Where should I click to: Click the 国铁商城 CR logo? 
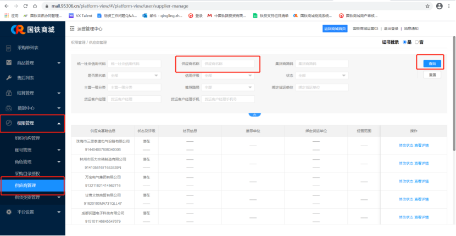pyautogui.click(x=33, y=29)
